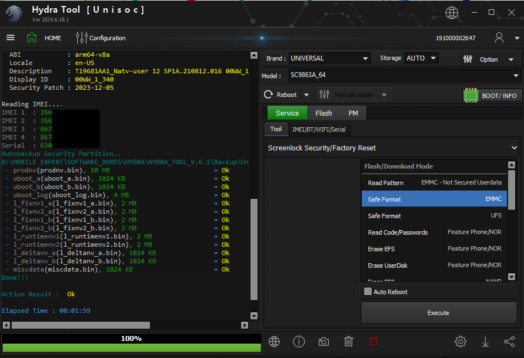Click the Flash/Download Mode list header

click(434, 166)
